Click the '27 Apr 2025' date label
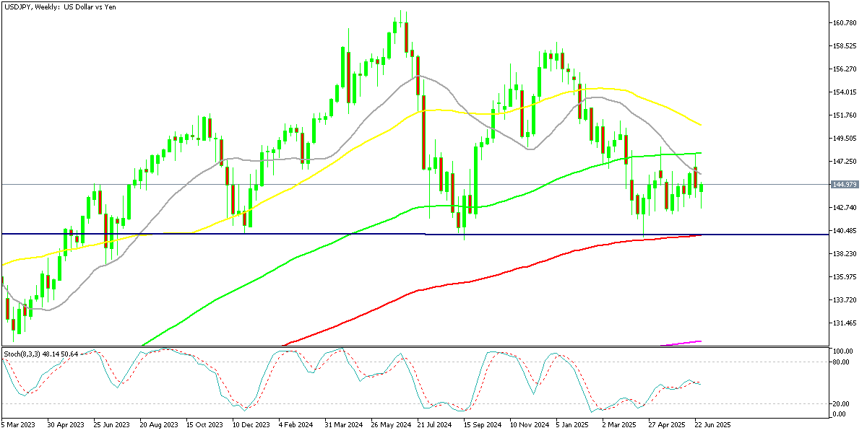This screenshot has width=867, height=433. click(x=667, y=426)
